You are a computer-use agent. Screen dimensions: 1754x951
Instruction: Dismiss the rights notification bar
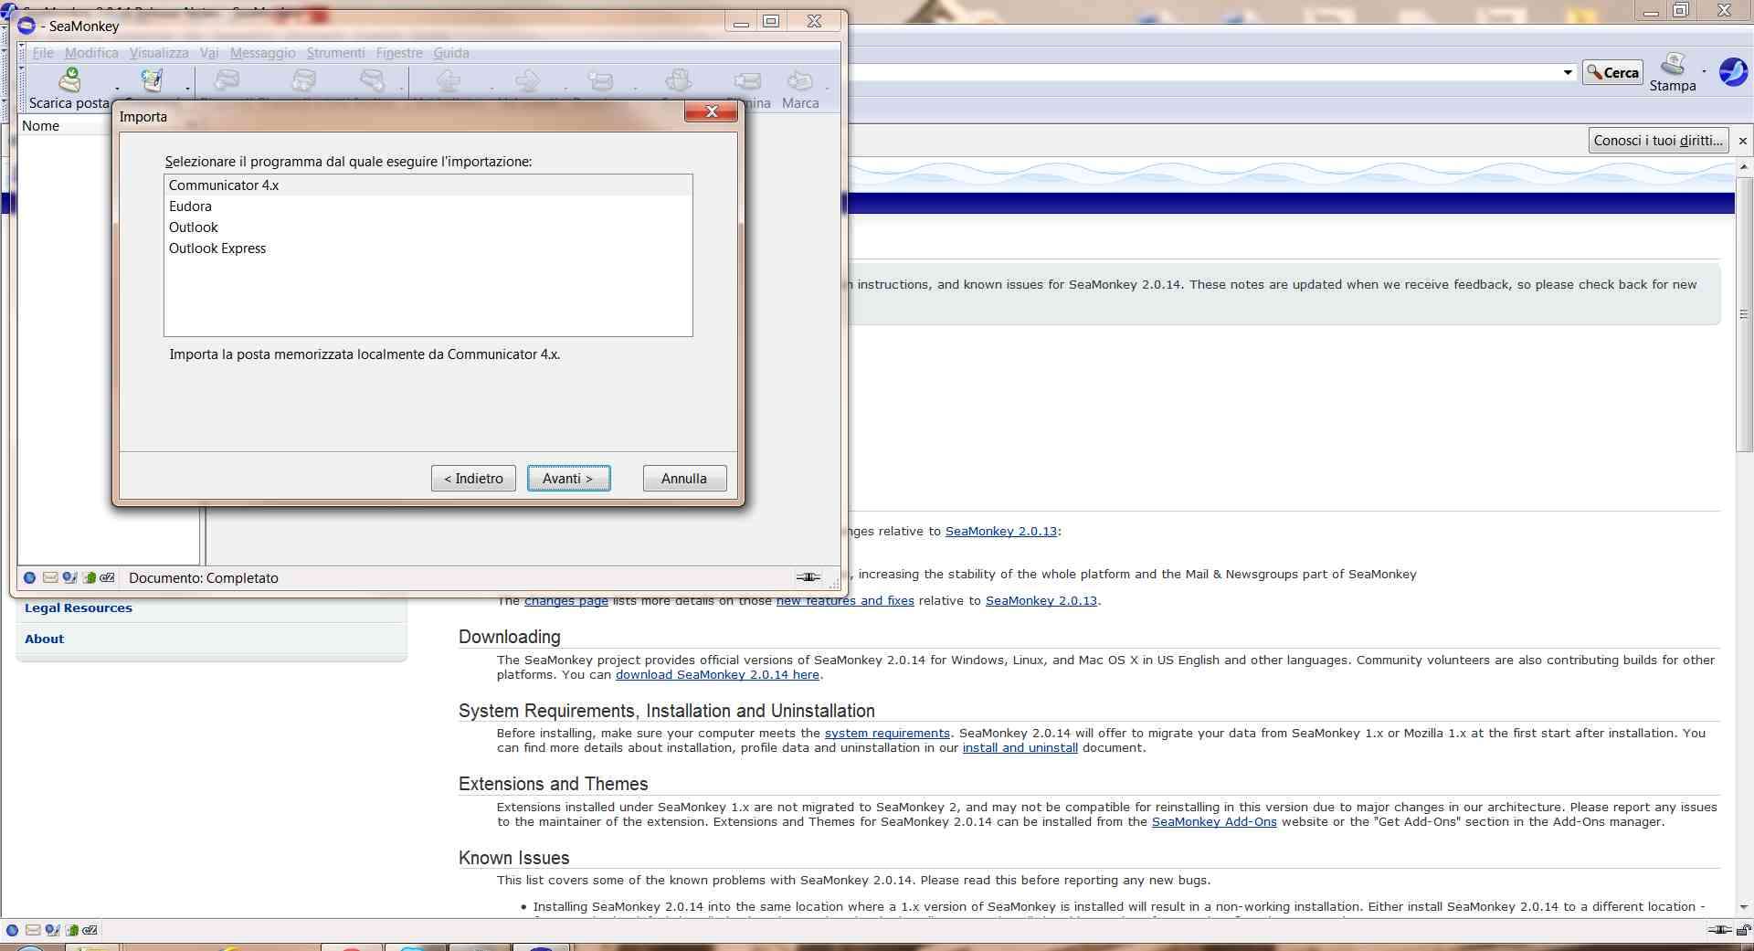[1743, 141]
